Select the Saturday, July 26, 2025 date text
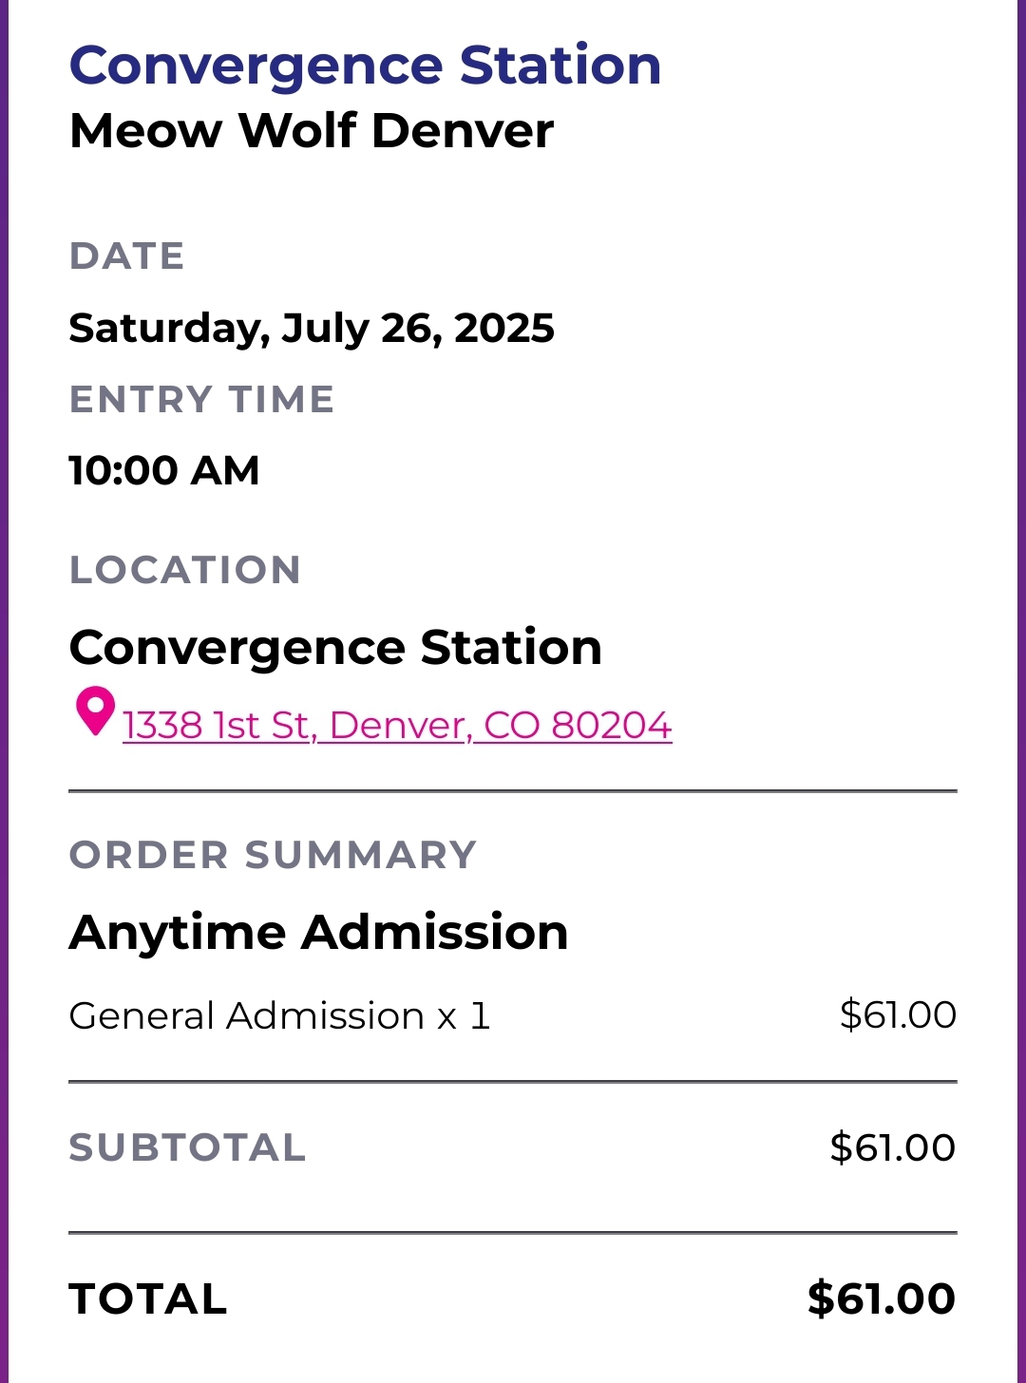The image size is (1026, 1383). coord(312,329)
